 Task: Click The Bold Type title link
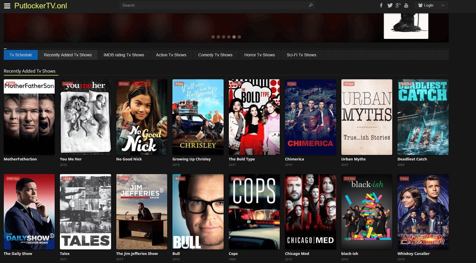[x=242, y=159]
